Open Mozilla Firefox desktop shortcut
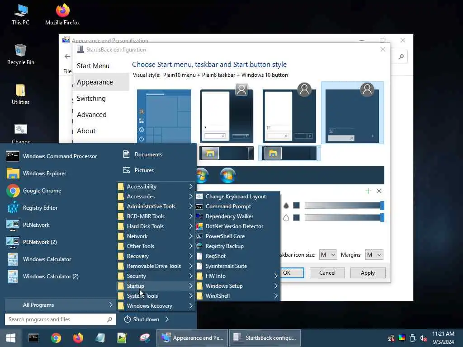Screen dimensions: 463x347 (x=62, y=14)
